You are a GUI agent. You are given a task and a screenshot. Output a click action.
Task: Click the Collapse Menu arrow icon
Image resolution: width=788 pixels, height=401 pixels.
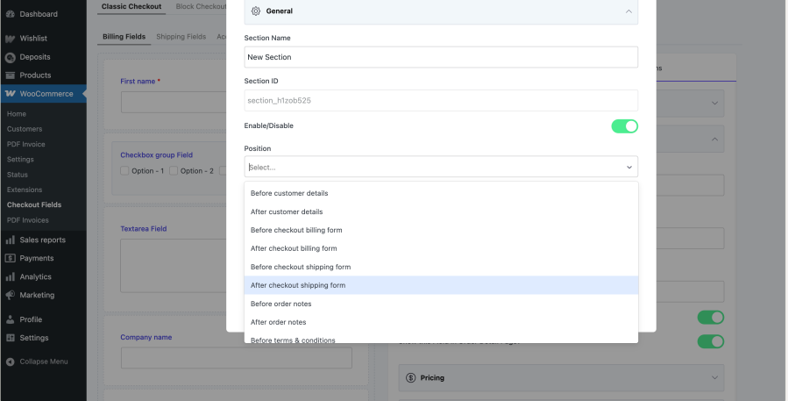[x=10, y=362]
